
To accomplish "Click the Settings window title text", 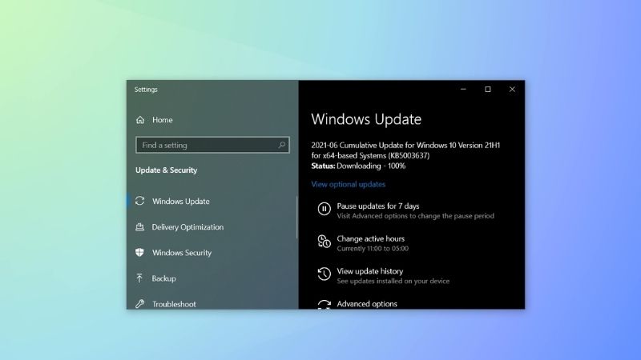I will click(x=146, y=90).
